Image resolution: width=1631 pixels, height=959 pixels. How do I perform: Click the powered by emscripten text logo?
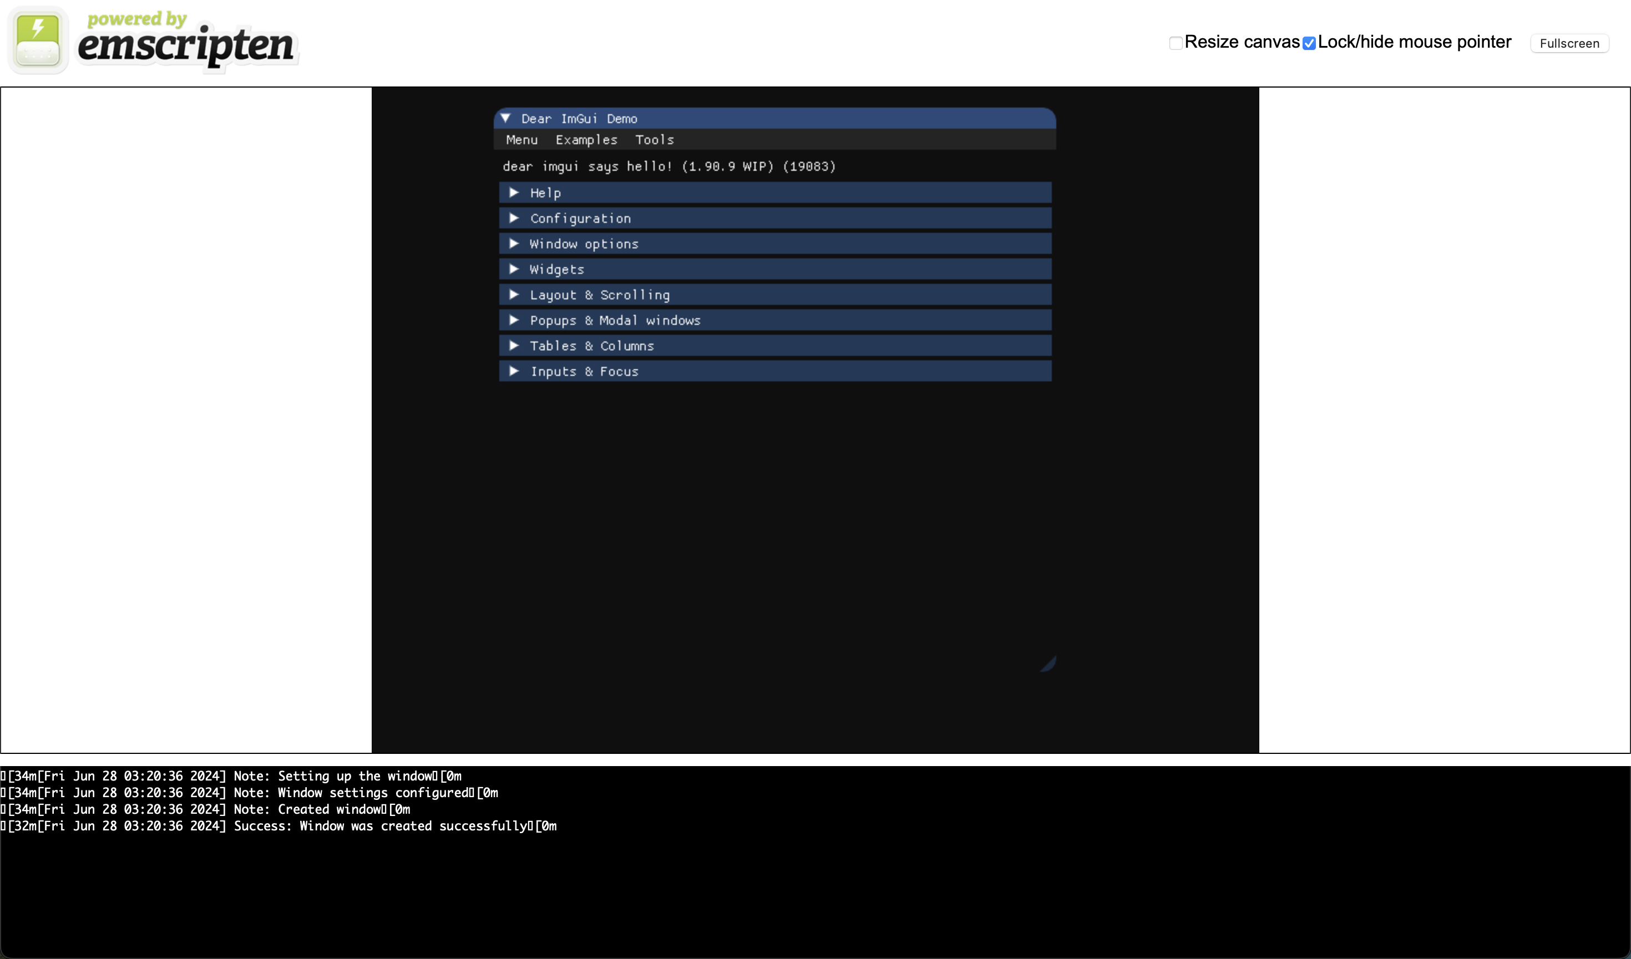point(186,40)
